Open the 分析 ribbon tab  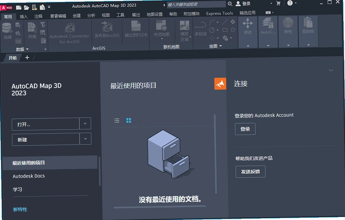tap(91, 16)
